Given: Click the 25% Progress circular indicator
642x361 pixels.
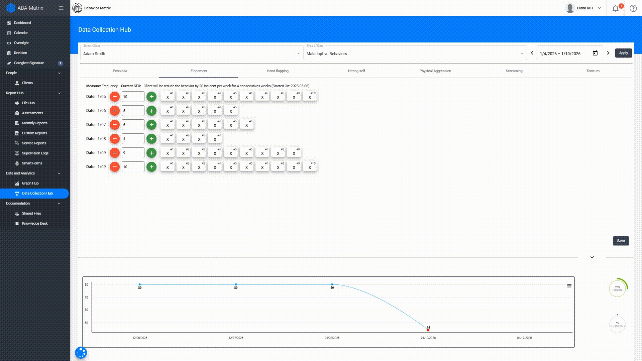Looking at the screenshot, I should [x=617, y=288].
